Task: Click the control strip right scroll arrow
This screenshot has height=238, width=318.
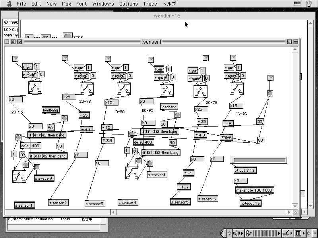Action: click(308, 233)
